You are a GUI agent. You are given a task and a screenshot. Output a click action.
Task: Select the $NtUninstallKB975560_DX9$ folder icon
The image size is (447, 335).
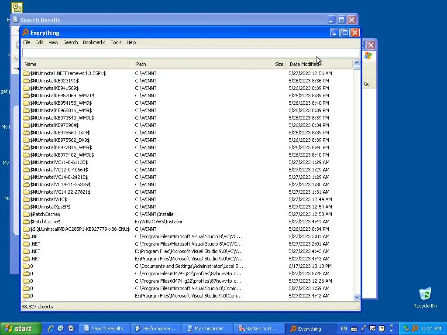coord(26,133)
